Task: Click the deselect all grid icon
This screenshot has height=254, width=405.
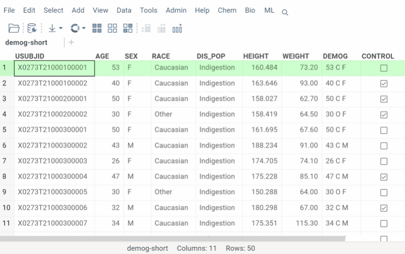Action: click(113, 28)
